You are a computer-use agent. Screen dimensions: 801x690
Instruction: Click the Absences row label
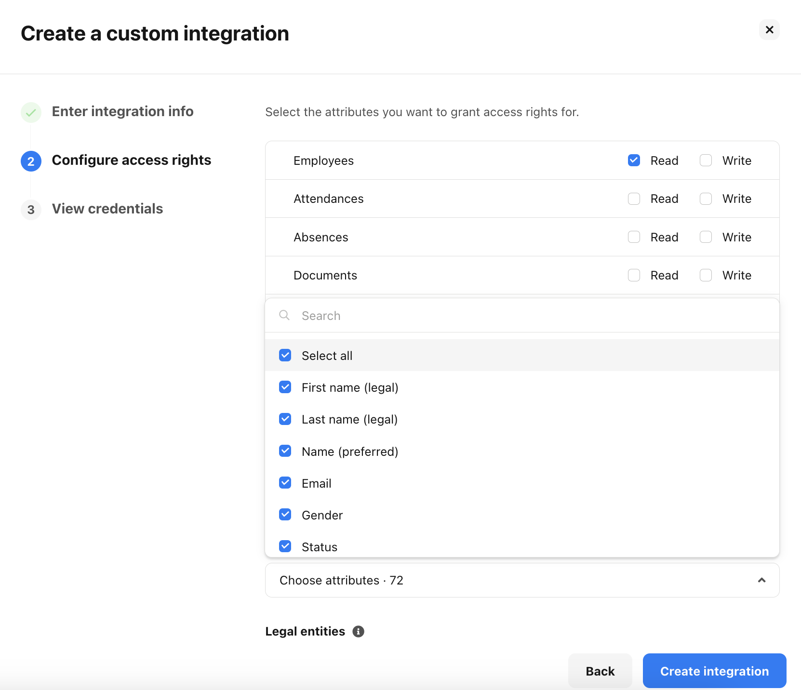click(320, 237)
